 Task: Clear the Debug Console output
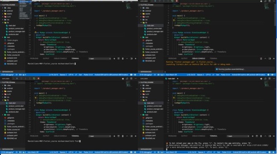[261, 58]
